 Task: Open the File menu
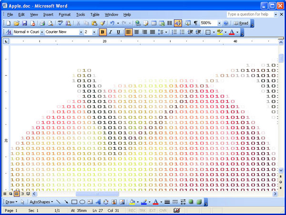click(10, 15)
